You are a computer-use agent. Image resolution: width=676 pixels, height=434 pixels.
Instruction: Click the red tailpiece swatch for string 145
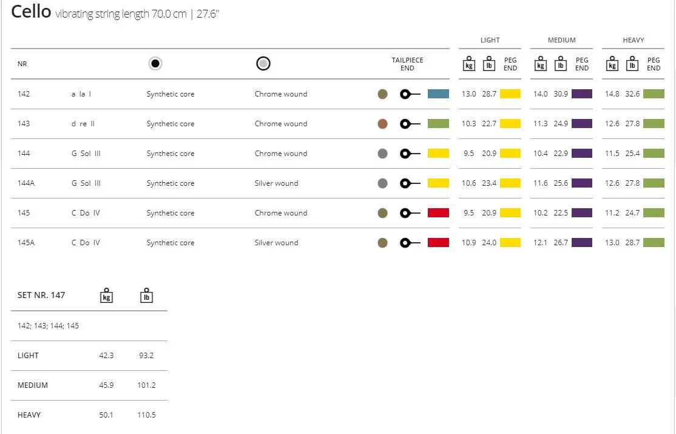point(438,213)
